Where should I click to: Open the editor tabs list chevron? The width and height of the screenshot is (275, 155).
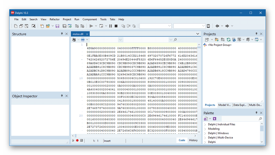(x=198, y=34)
